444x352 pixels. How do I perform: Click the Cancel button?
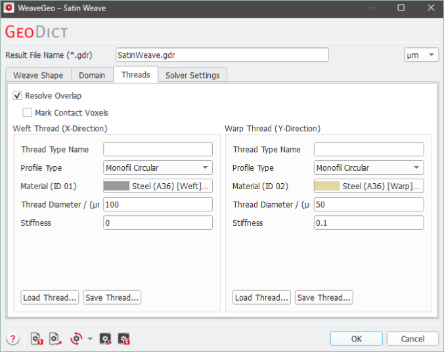pyautogui.click(x=412, y=339)
